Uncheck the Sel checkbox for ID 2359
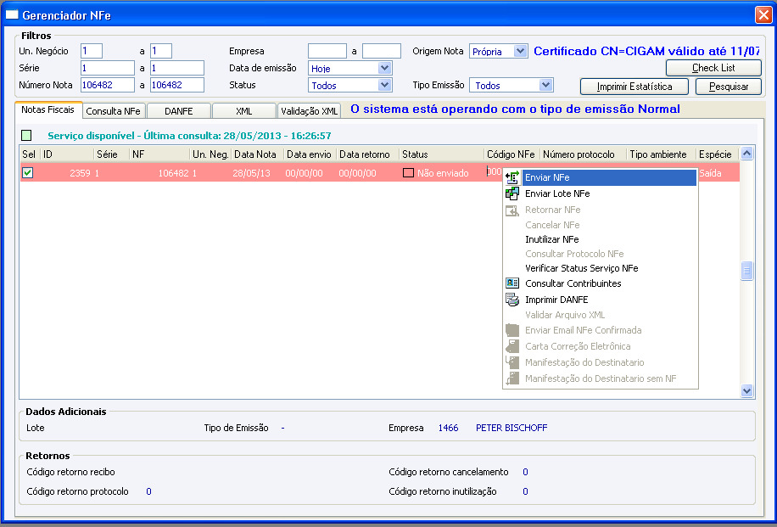This screenshot has height=527, width=777. [x=28, y=172]
